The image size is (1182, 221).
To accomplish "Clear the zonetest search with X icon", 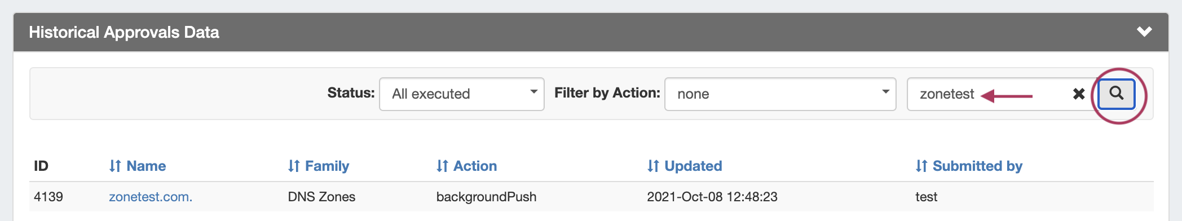I will tap(1079, 94).
